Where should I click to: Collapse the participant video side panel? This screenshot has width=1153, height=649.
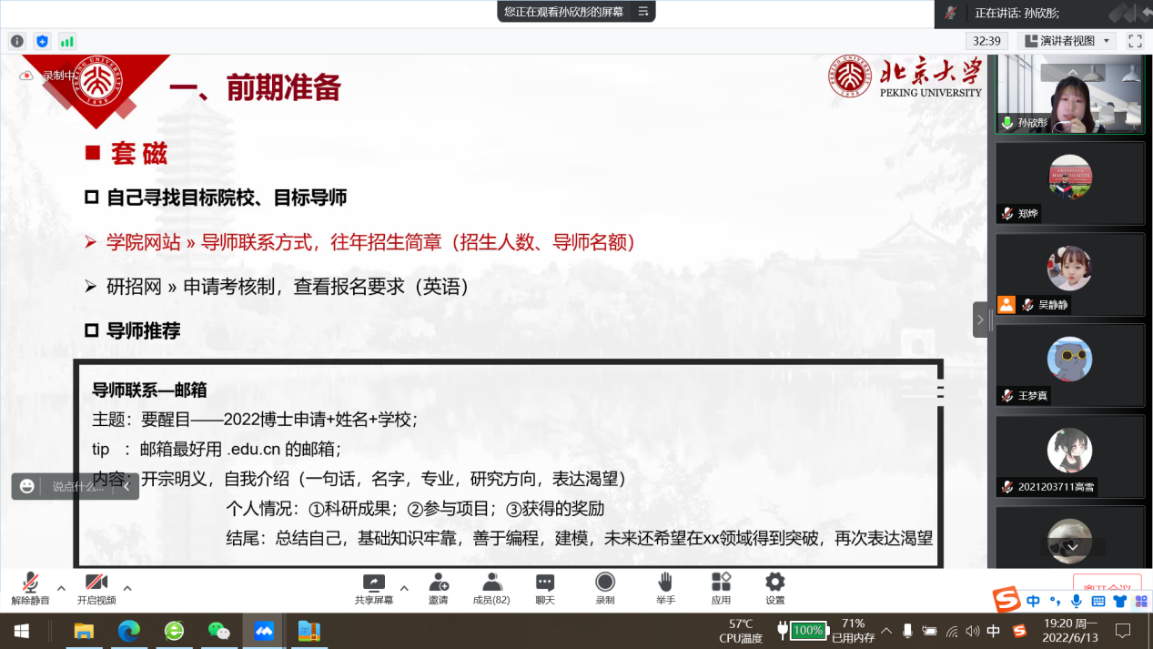point(980,319)
